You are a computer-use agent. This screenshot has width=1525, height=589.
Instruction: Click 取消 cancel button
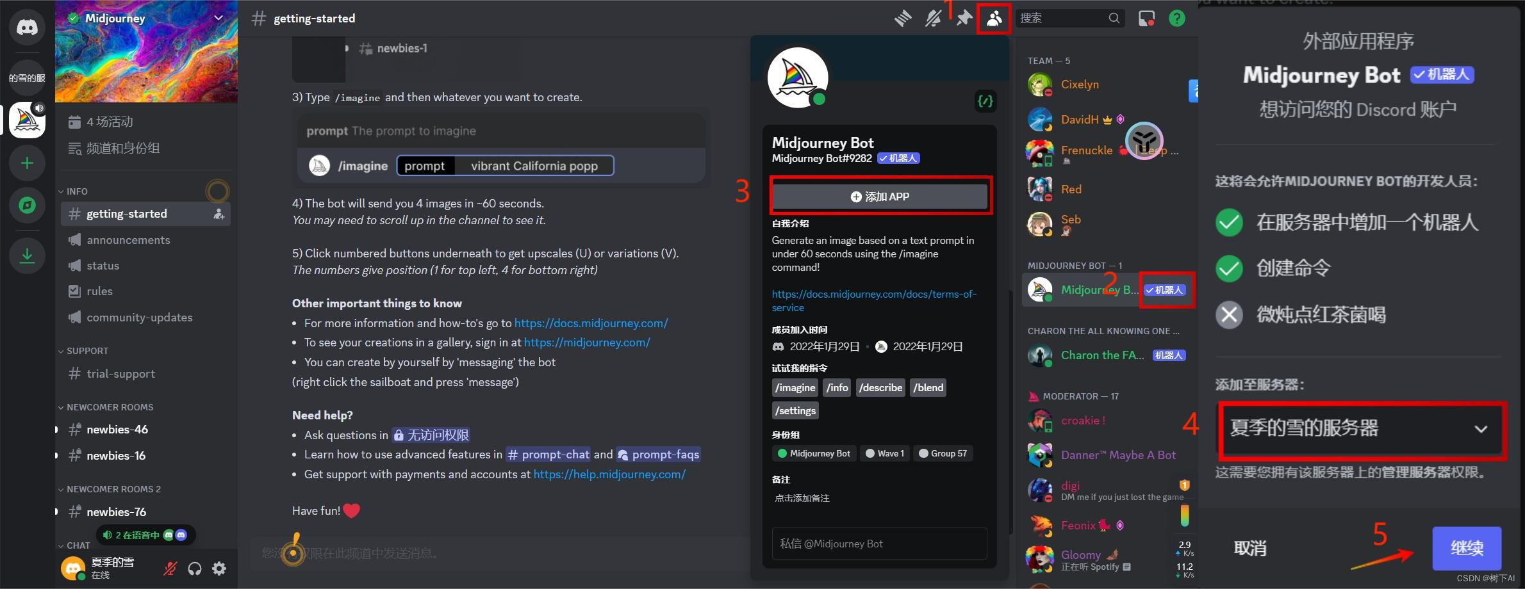click(1250, 548)
